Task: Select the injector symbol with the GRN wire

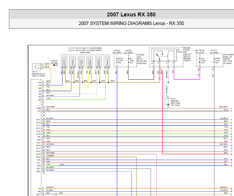Action: coord(107,62)
